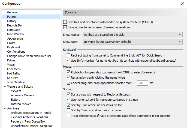Open the Show names dropdown

pyautogui.click(x=133, y=35)
